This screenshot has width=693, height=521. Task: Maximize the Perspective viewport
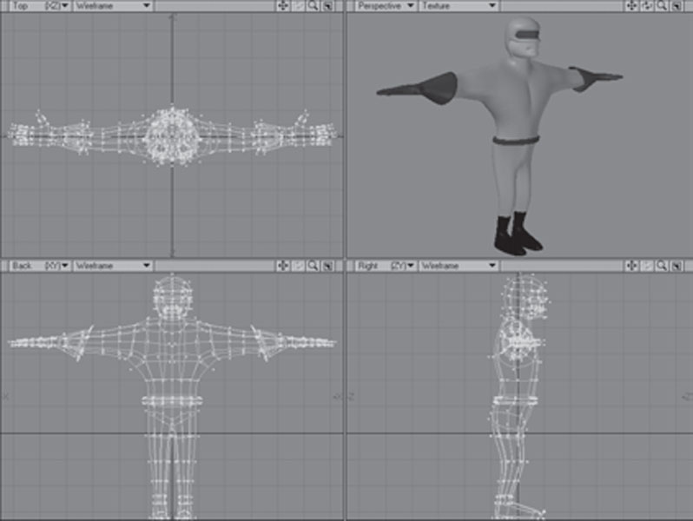(x=676, y=6)
